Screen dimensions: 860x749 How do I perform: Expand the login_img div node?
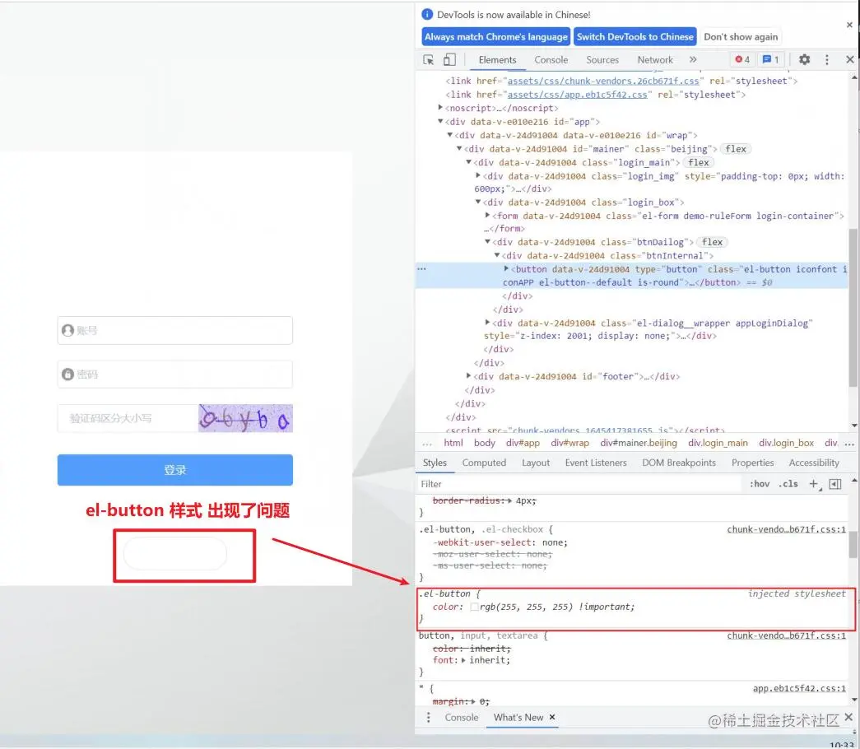tap(477, 175)
